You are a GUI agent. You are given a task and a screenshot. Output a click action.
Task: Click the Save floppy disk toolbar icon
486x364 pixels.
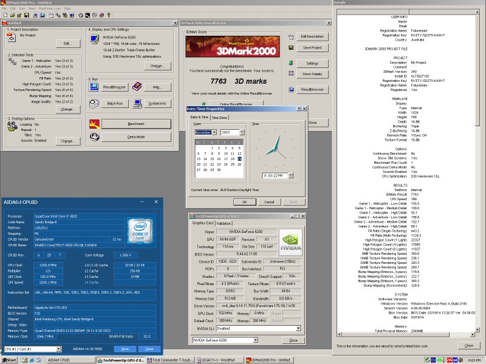pos(26,15)
